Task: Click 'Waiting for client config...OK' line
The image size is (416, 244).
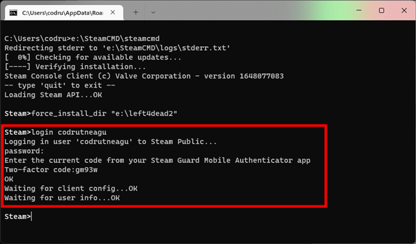Action: (71, 189)
